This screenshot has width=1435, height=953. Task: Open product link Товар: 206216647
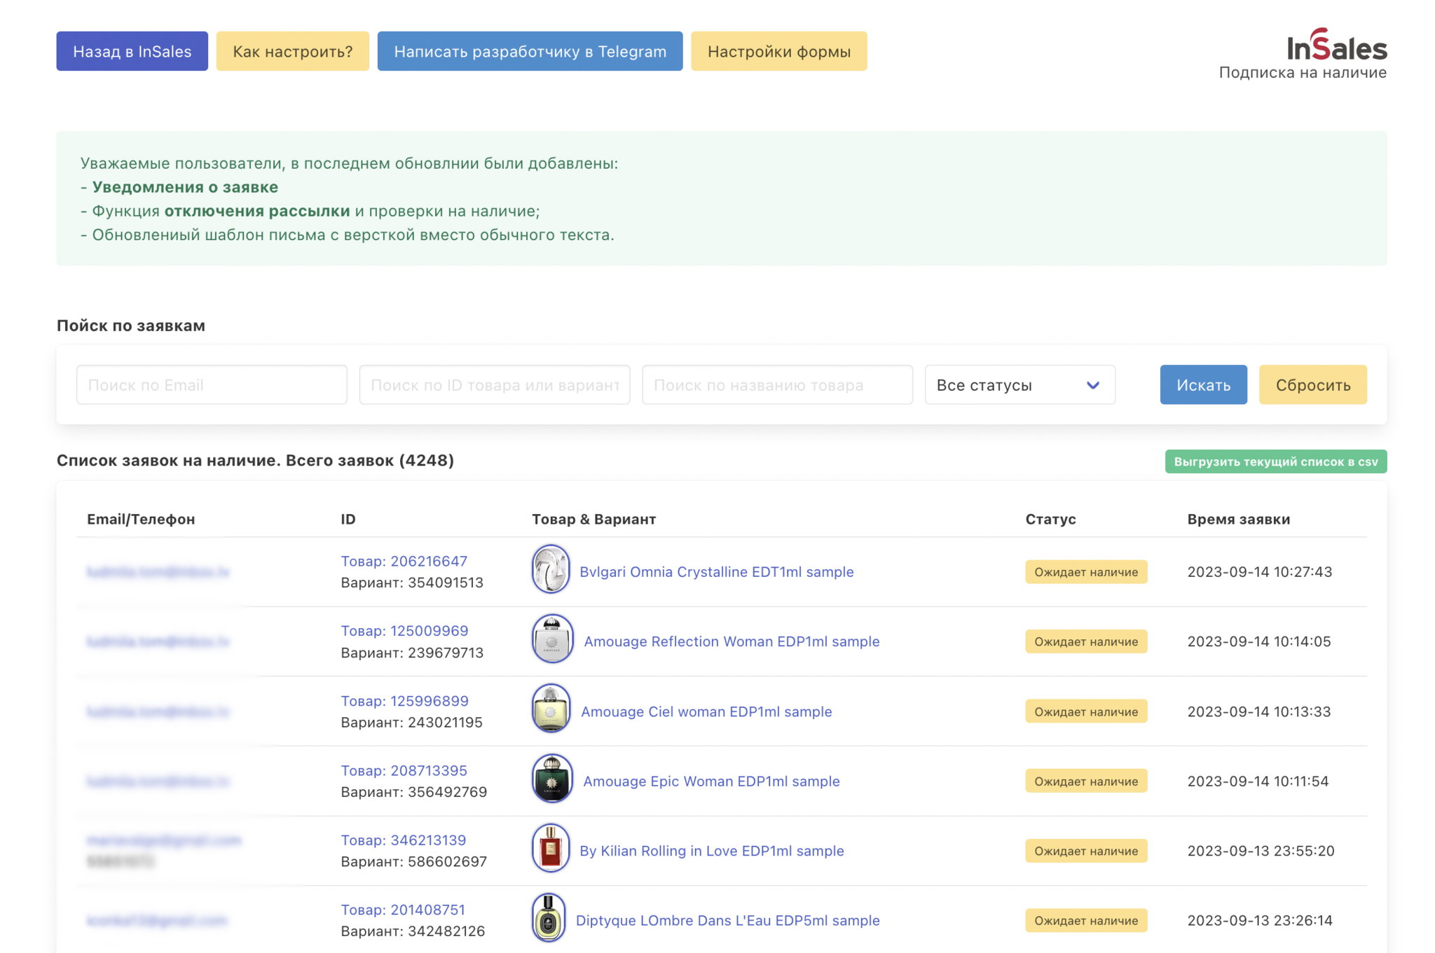pos(404,561)
